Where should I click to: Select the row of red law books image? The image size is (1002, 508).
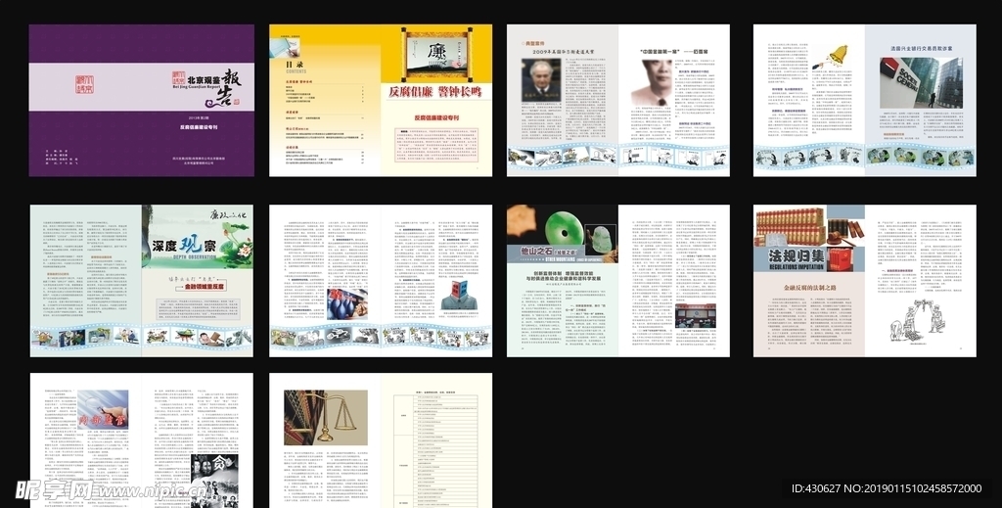(795, 225)
